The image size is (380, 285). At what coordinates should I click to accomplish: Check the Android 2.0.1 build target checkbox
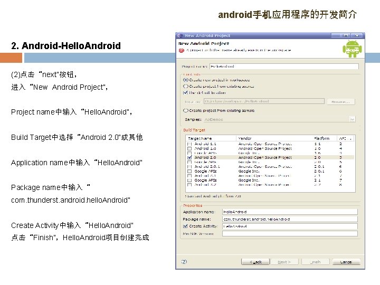tap(189, 167)
